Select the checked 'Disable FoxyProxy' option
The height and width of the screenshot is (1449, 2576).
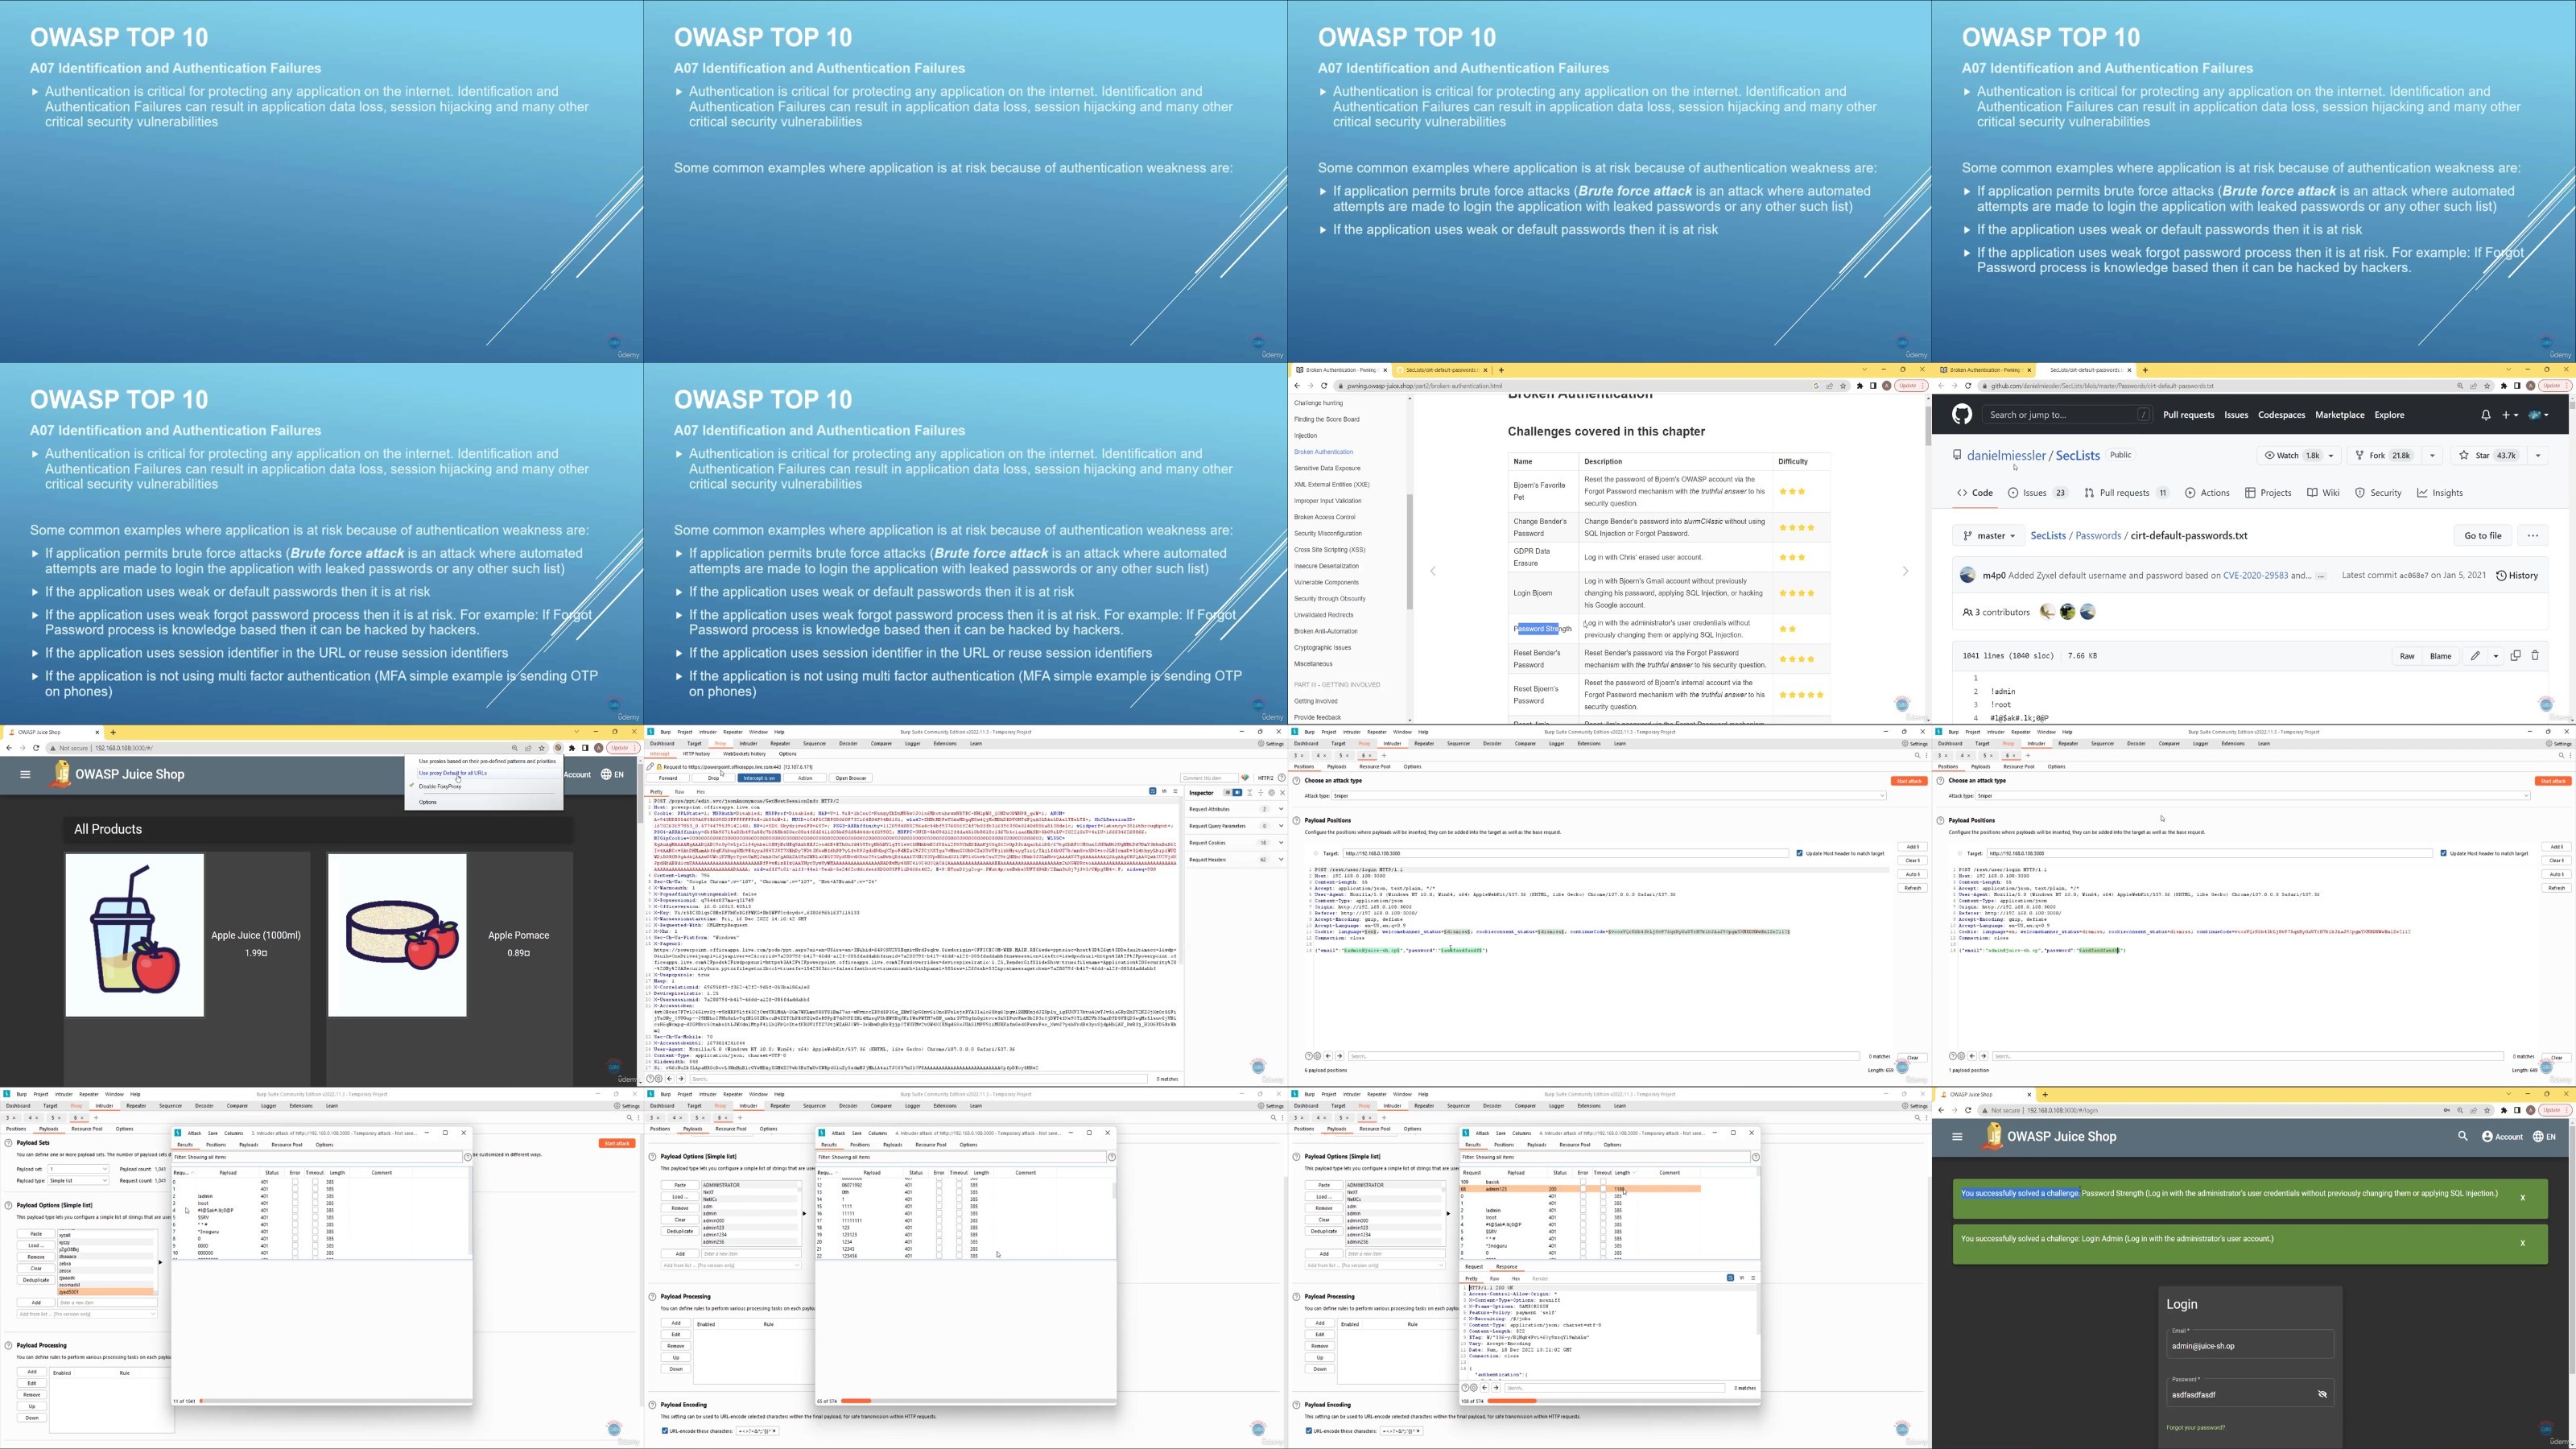[440, 787]
